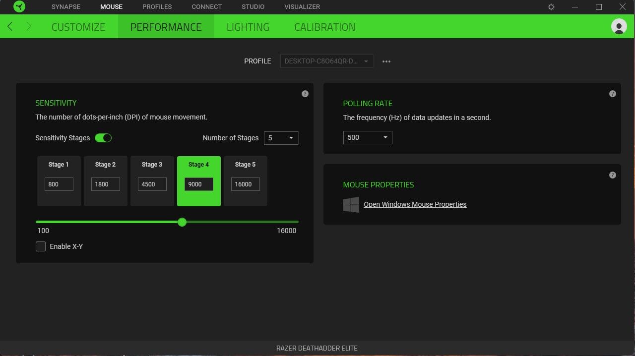635x356 pixels.
Task: Show help for Mouse Properties panel
Action: [x=613, y=175]
